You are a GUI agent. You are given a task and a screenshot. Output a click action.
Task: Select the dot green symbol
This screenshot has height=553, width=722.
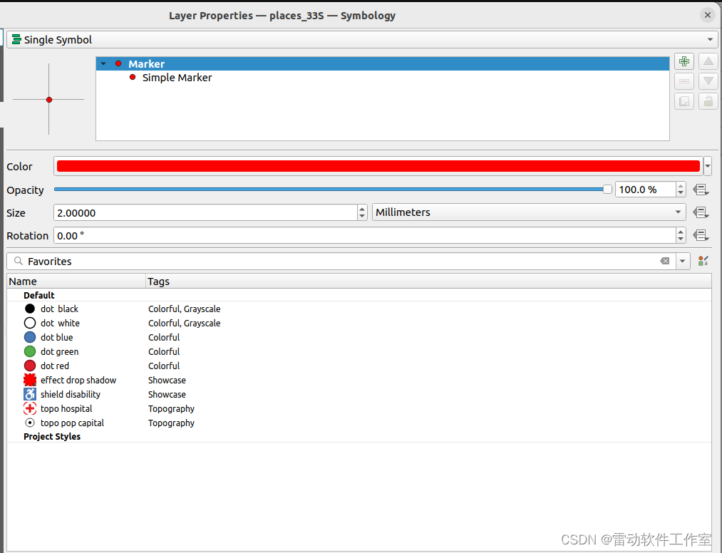point(51,352)
